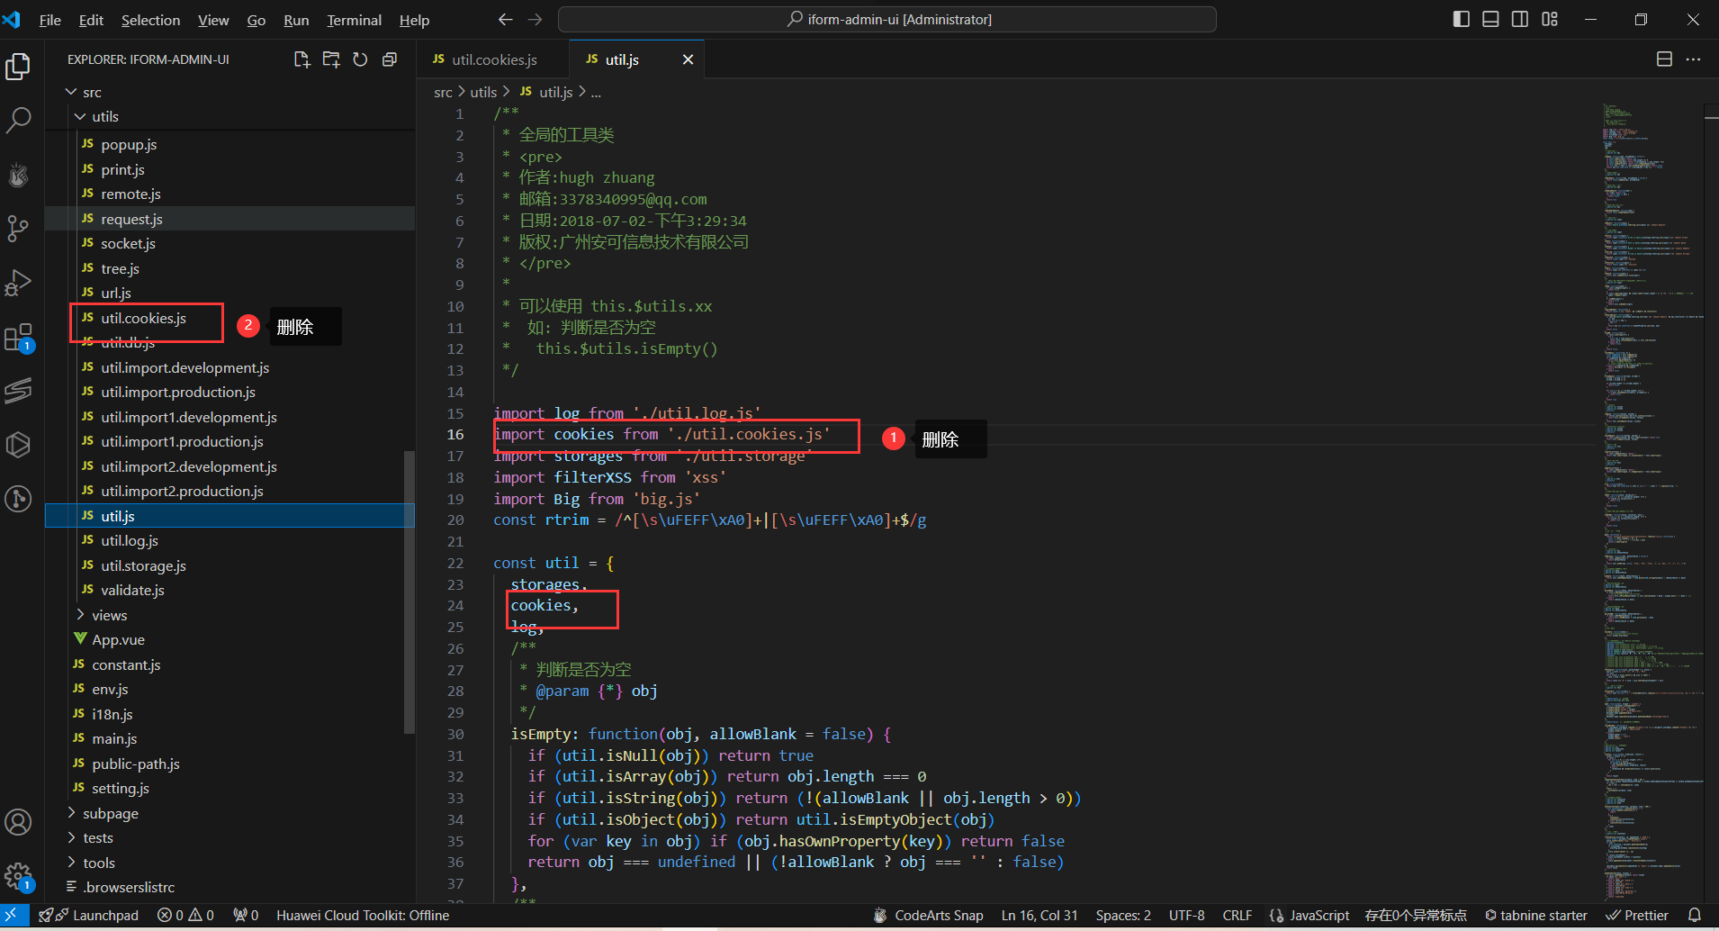The height and width of the screenshot is (931, 1719).
Task: Click Refresh Explorer icon
Action: (360, 59)
